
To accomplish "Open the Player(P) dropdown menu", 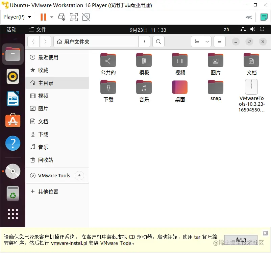I will (x=18, y=17).
